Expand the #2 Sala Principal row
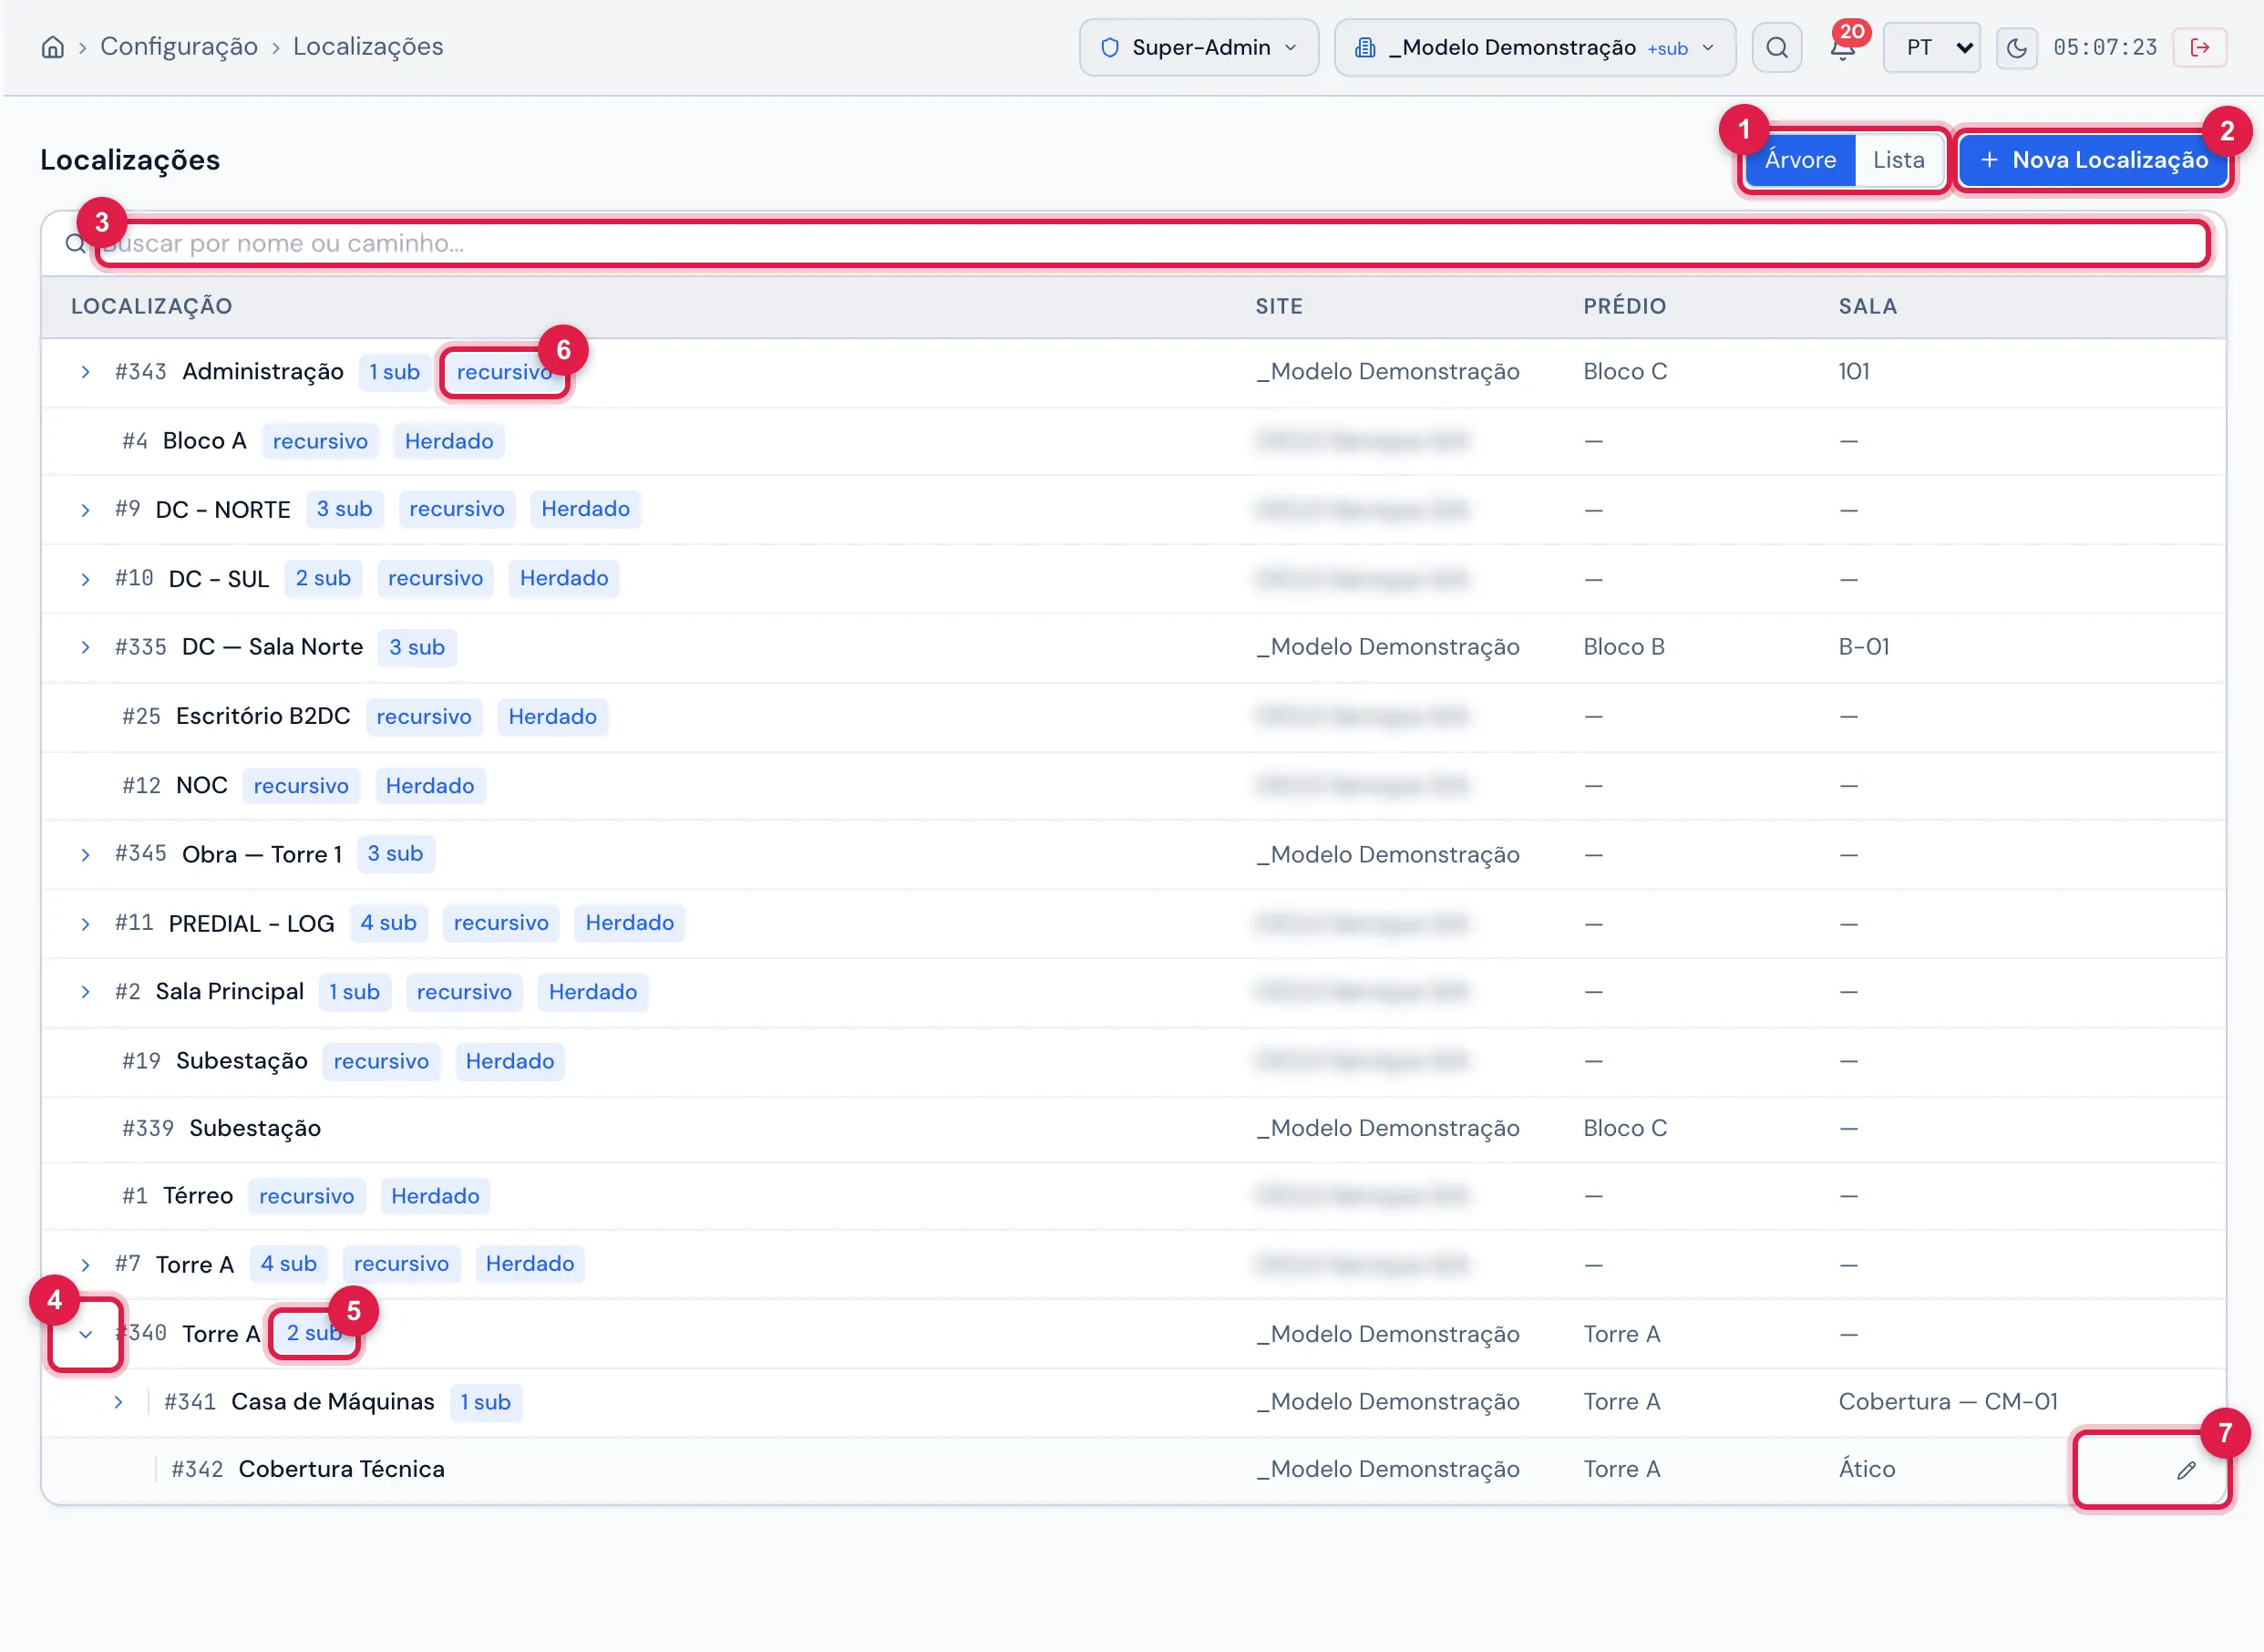2264x1652 pixels. click(x=86, y=992)
